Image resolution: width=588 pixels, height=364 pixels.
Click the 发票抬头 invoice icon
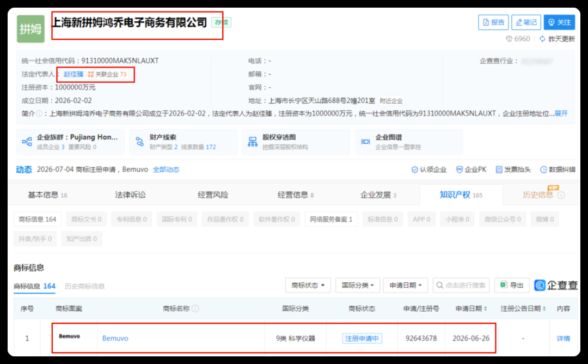pyautogui.click(x=499, y=169)
